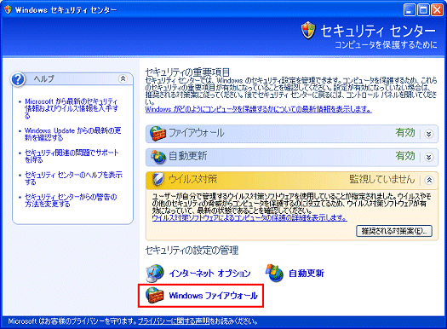447x329 pixels.
Task: Collapse the ヘルプ panel with its chevron
Action: [123, 78]
